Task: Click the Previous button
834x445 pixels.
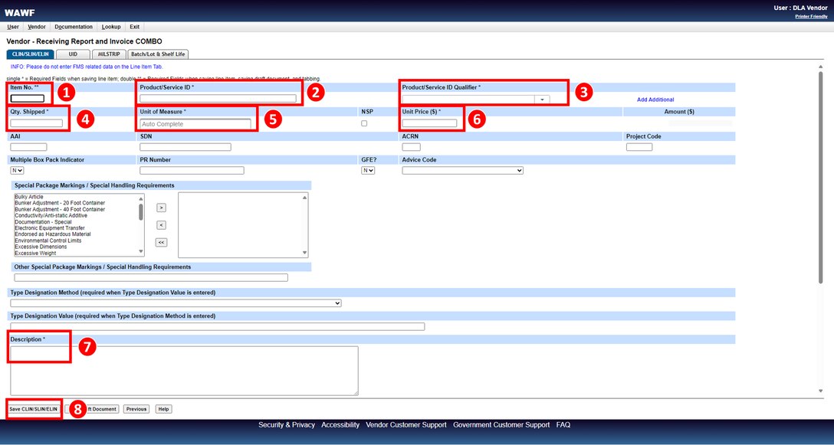Action: click(136, 409)
